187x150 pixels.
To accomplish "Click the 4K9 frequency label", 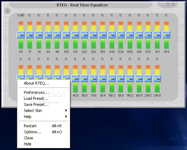I will pyautogui.click(x=75, y=95).
